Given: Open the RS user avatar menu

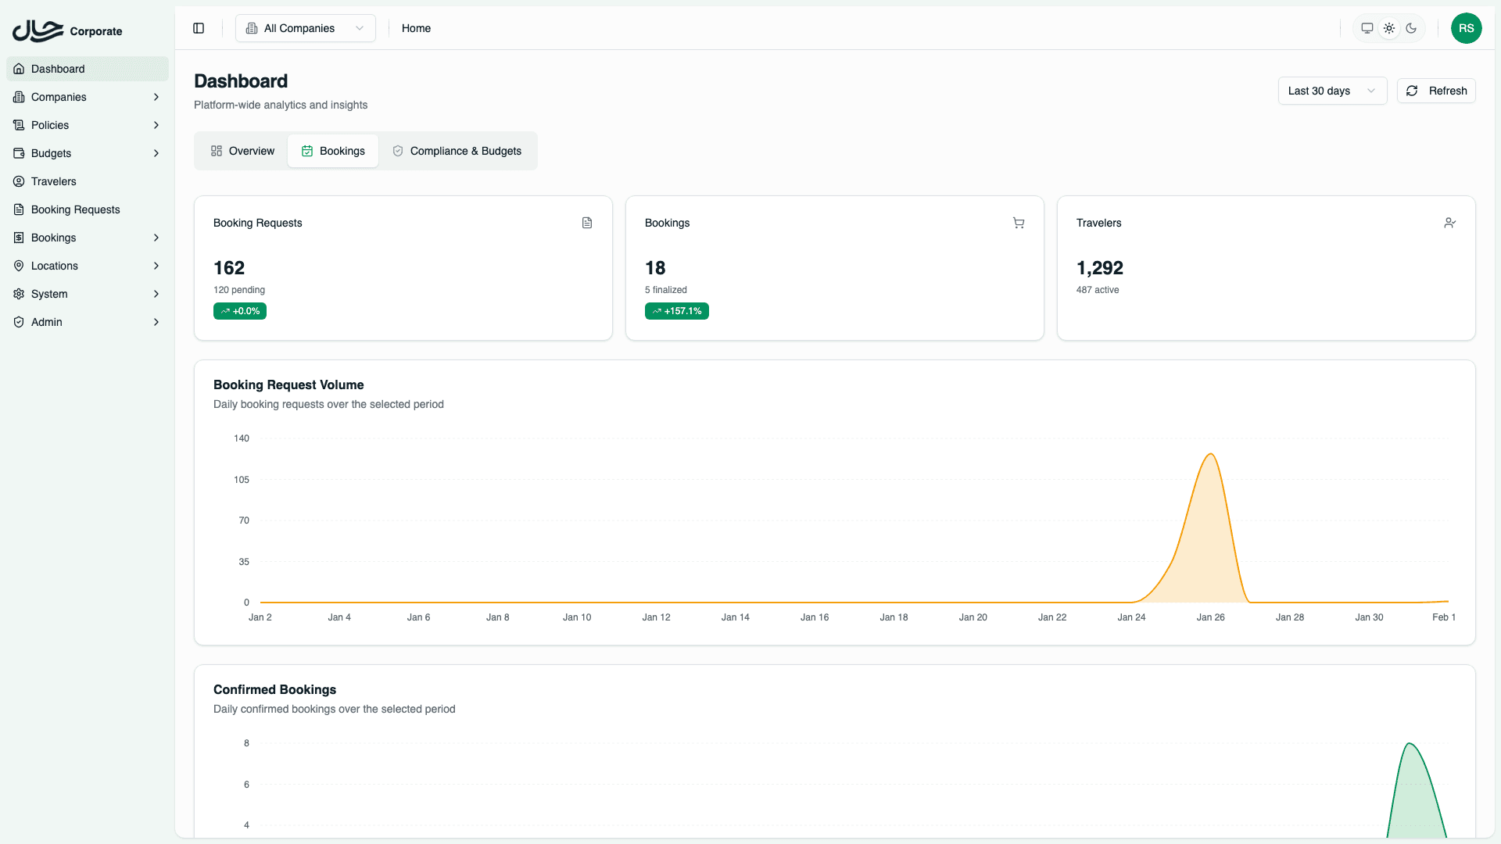Looking at the screenshot, I should coord(1466,28).
